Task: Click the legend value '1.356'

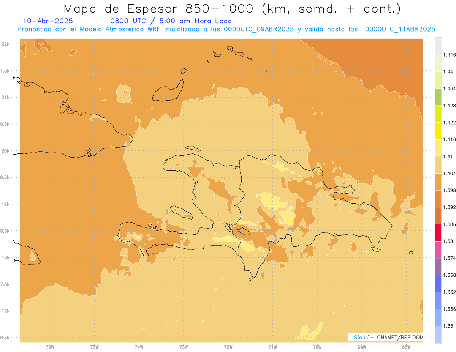Action: (449, 309)
